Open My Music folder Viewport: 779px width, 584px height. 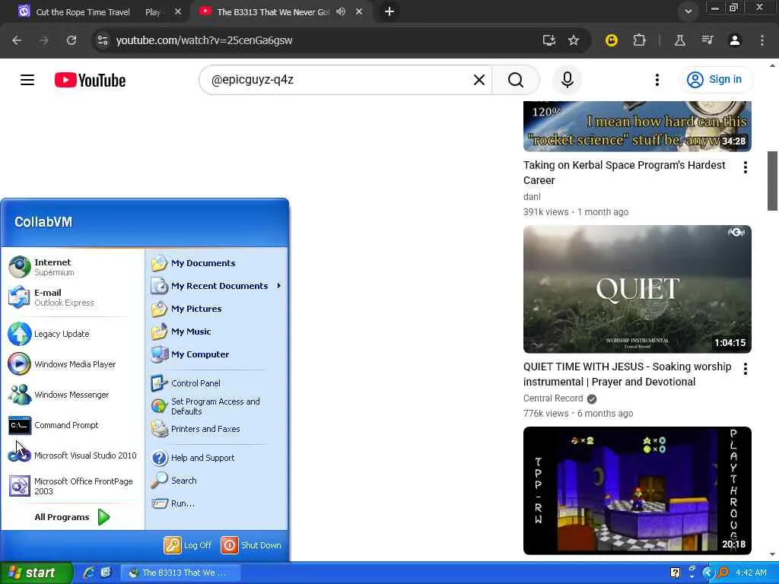pos(216,332)
